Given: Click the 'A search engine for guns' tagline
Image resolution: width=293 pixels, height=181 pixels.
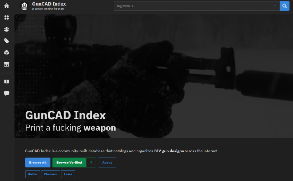Looking at the screenshot, I should click(48, 9).
